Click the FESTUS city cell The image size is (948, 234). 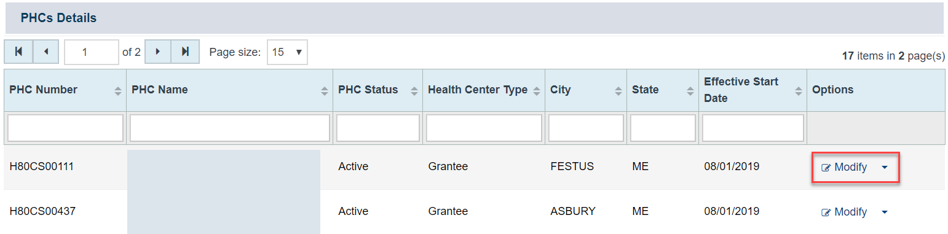572,166
